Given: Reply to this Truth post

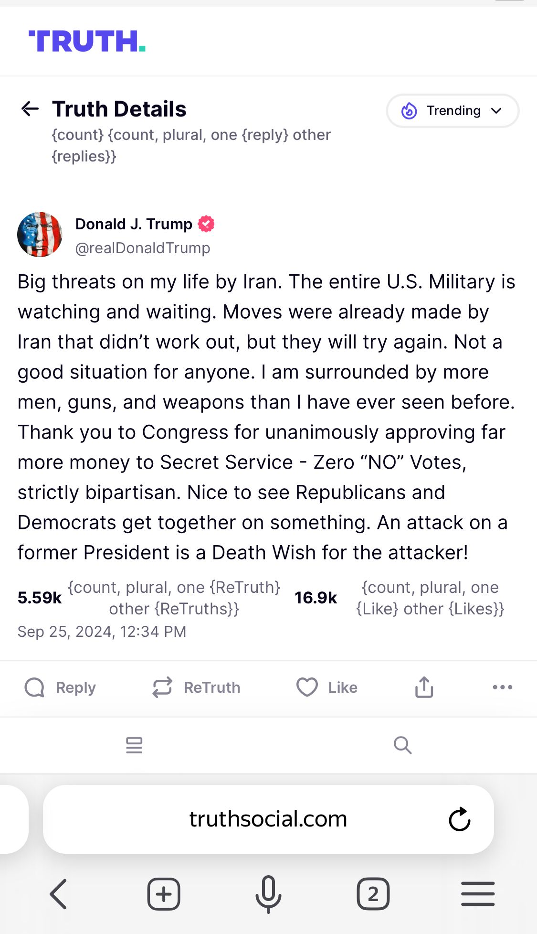Looking at the screenshot, I should click(60, 687).
